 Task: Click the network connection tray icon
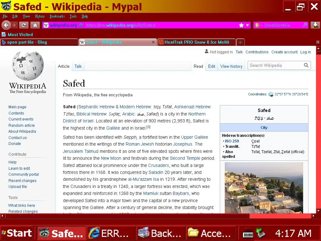(260, 233)
